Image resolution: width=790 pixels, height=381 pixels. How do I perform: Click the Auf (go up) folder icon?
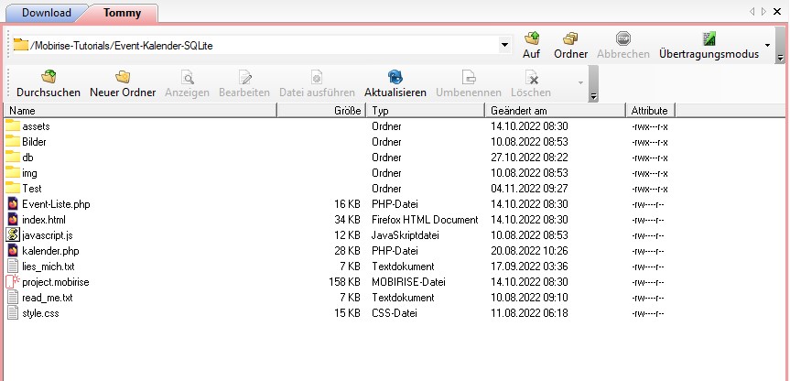(x=531, y=38)
